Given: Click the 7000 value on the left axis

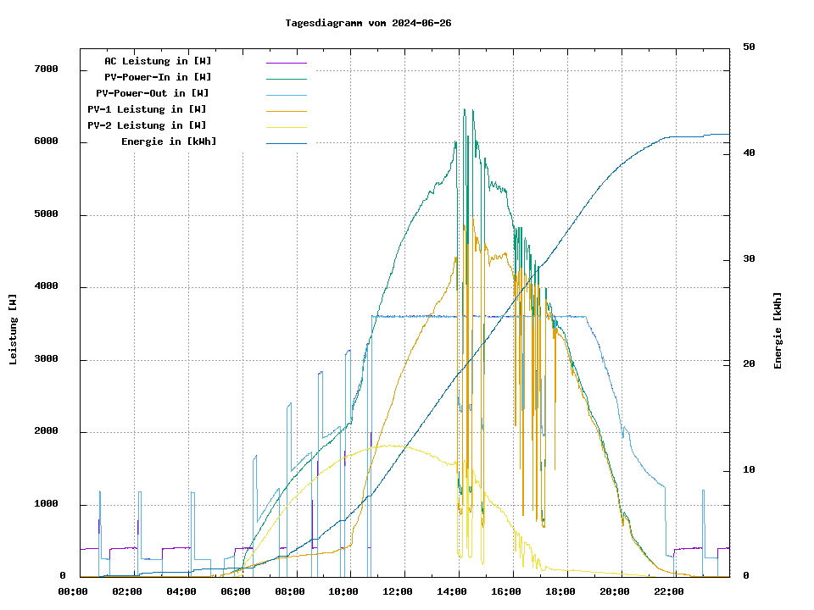Looking at the screenshot, I should [x=45, y=69].
